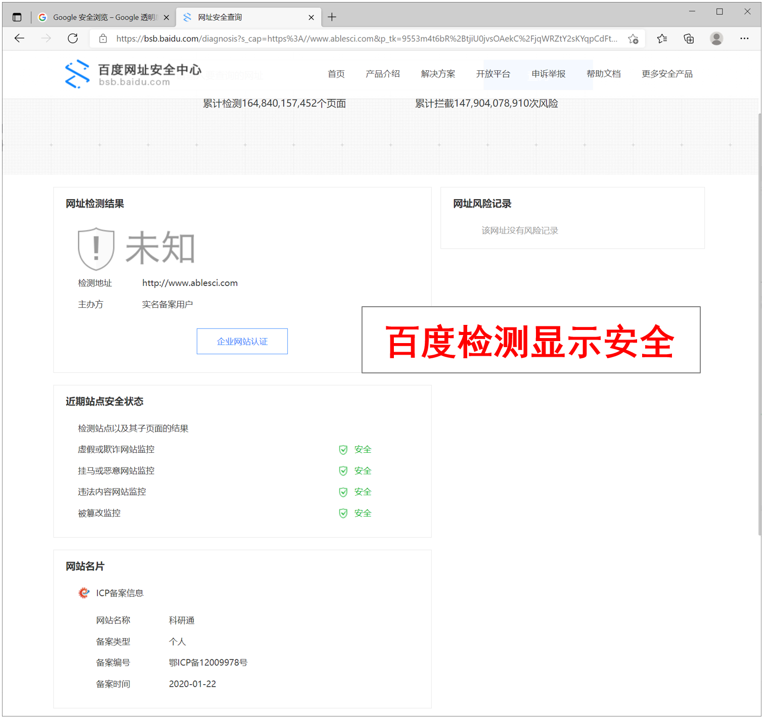Open the Collections icon
The width and height of the screenshot is (765, 718).
[689, 39]
